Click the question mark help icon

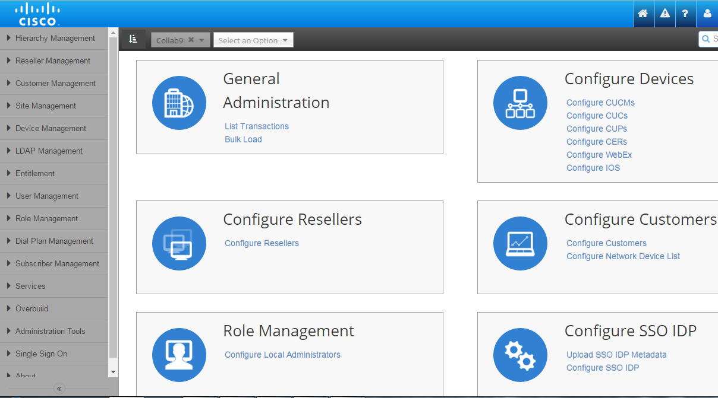[685, 14]
